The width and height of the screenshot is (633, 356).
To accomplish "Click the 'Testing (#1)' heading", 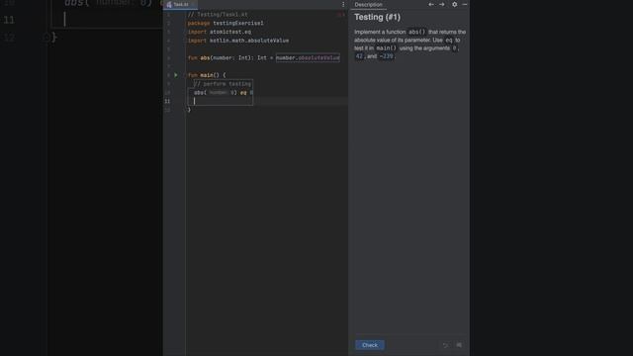I will click(x=377, y=17).
